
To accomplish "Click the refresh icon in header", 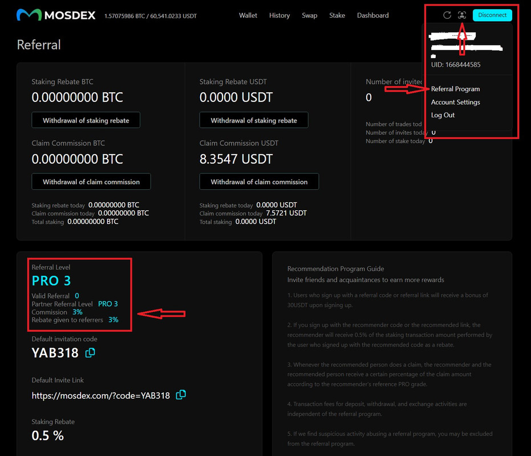I will (x=447, y=15).
